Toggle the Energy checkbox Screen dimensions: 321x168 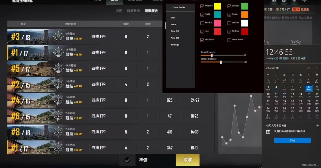tap(229, 6)
